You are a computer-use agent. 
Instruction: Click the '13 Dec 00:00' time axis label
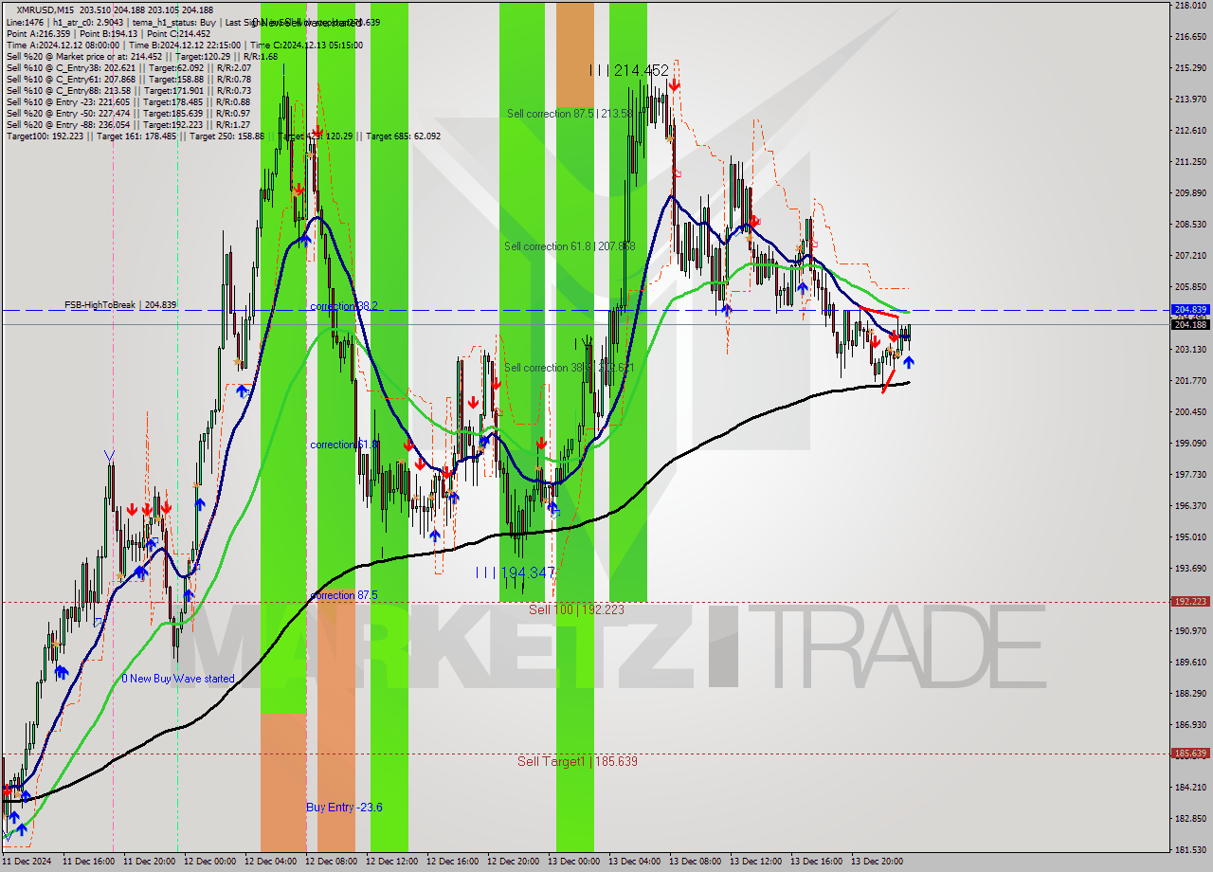pos(572,862)
